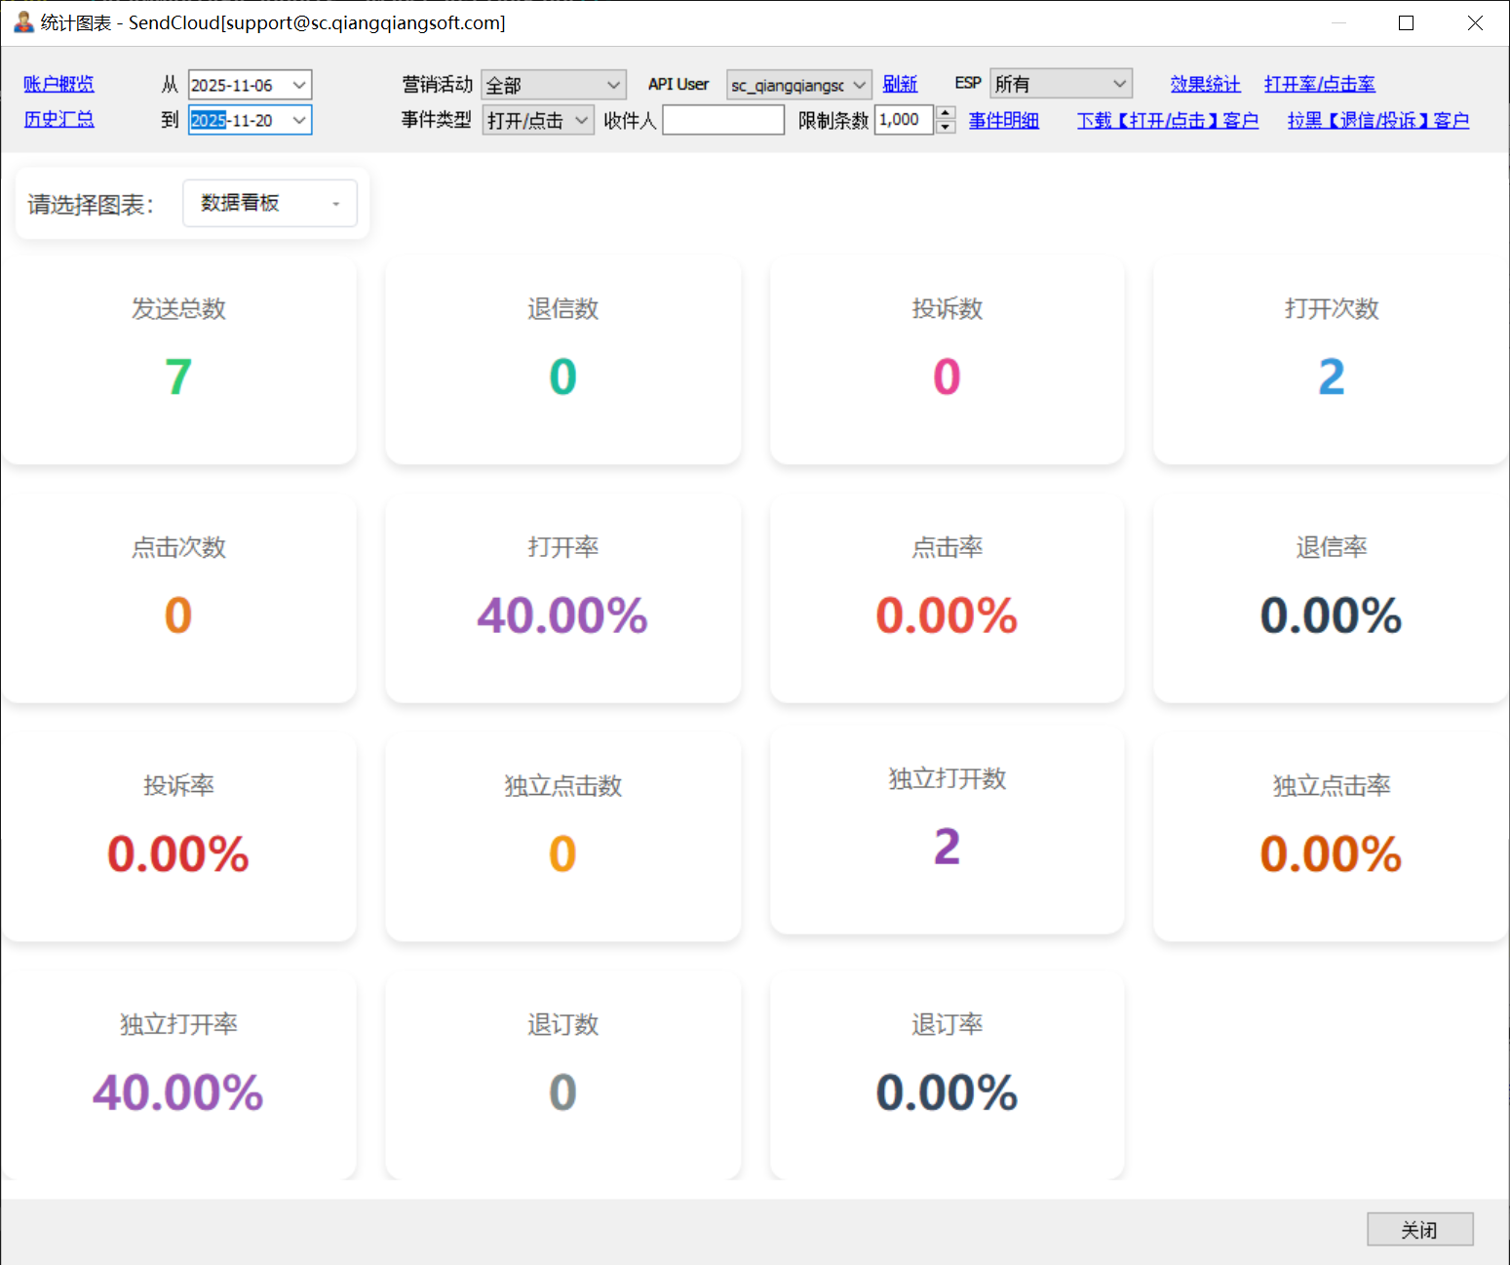Click 拉黑【退信/投诉】客户 link

coord(1377,120)
